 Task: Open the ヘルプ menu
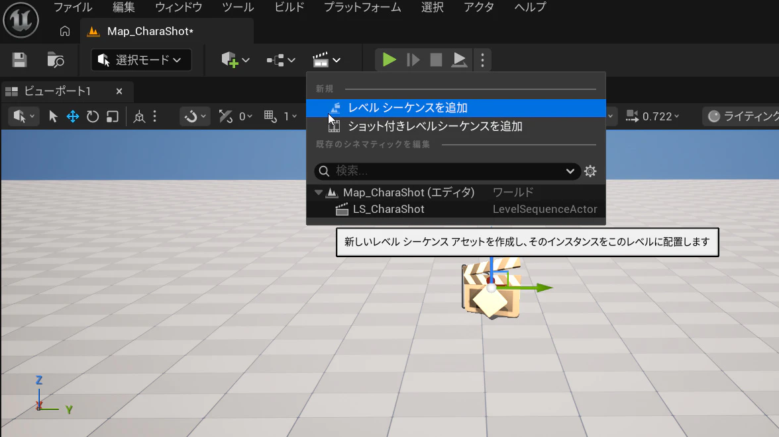click(530, 7)
